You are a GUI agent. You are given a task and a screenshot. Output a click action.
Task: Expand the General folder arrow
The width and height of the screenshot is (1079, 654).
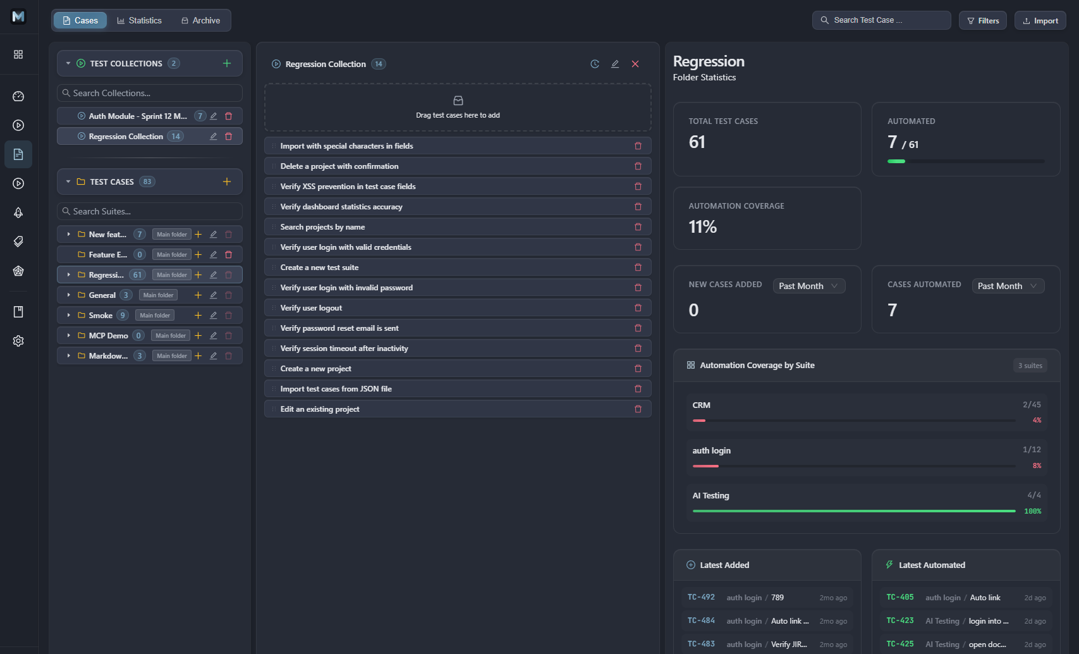tap(68, 295)
